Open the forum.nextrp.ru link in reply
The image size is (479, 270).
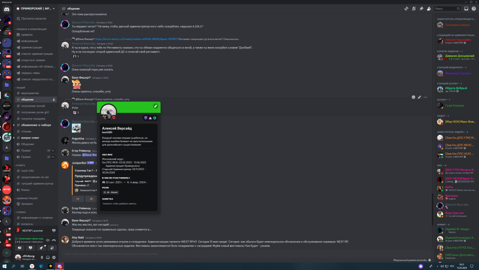coord(136,39)
